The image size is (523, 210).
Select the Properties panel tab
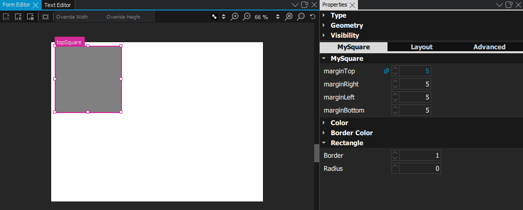point(335,5)
